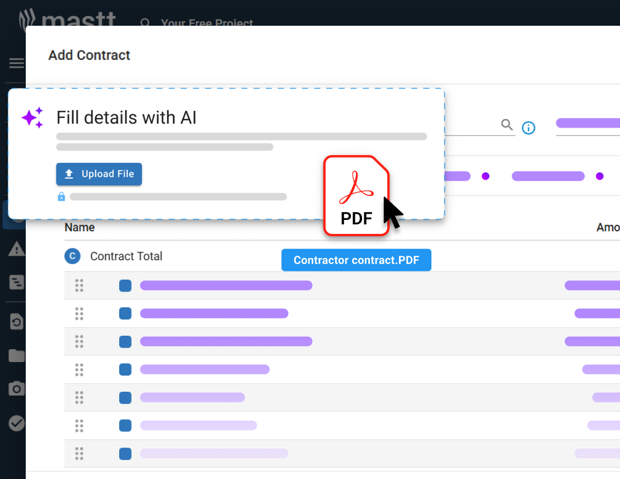The width and height of the screenshot is (620, 479).
Task: Toggle blue checkbox of third line item
Action: pyautogui.click(x=125, y=341)
